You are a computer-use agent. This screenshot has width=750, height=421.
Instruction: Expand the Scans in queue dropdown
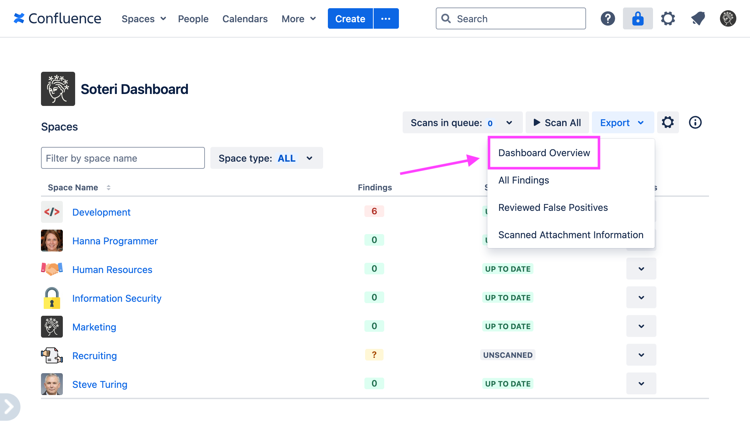coord(509,122)
